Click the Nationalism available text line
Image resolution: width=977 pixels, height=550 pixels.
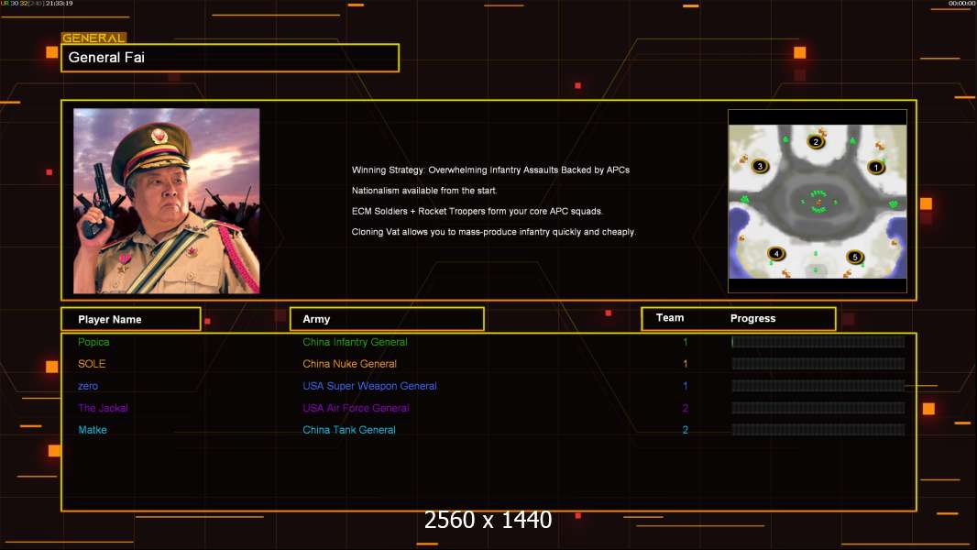tap(424, 191)
